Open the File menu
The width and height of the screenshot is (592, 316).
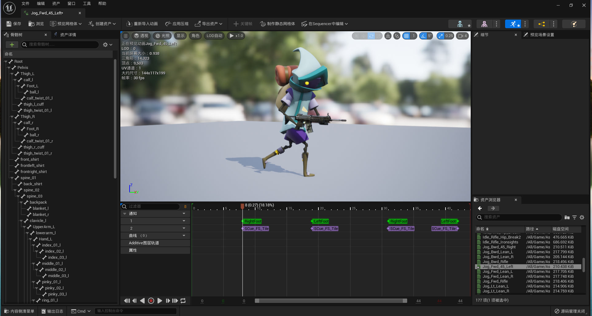[25, 3]
